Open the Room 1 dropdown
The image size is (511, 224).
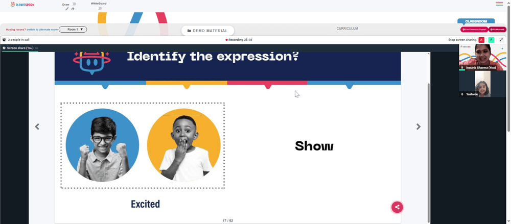tap(73, 29)
